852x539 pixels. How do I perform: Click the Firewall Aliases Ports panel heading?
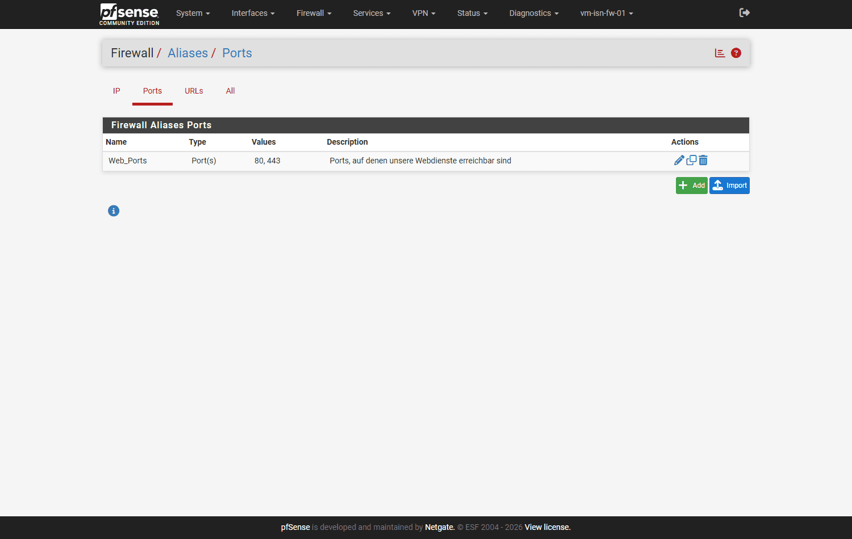point(426,125)
